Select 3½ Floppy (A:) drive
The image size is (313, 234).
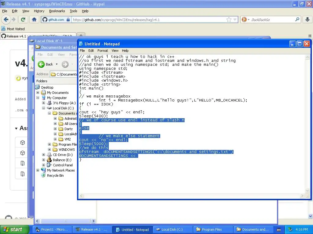pyautogui.click(x=64, y=103)
